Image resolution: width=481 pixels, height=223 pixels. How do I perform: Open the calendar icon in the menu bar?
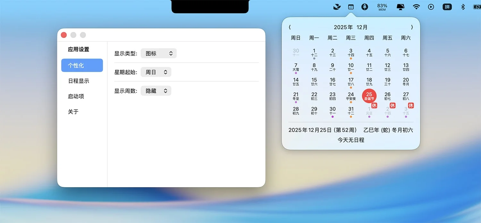[350, 6]
